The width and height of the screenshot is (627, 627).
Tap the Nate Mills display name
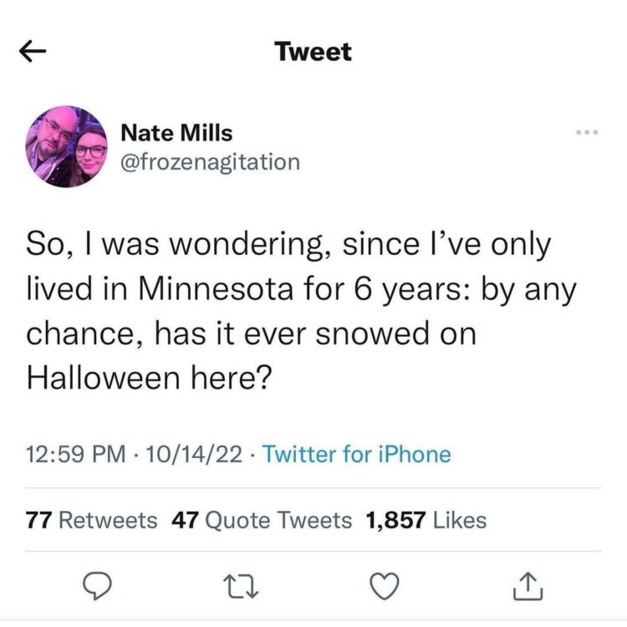177,132
